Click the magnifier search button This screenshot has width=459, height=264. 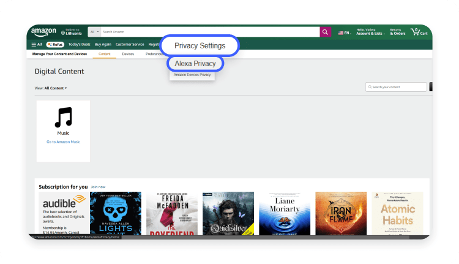tap(325, 32)
